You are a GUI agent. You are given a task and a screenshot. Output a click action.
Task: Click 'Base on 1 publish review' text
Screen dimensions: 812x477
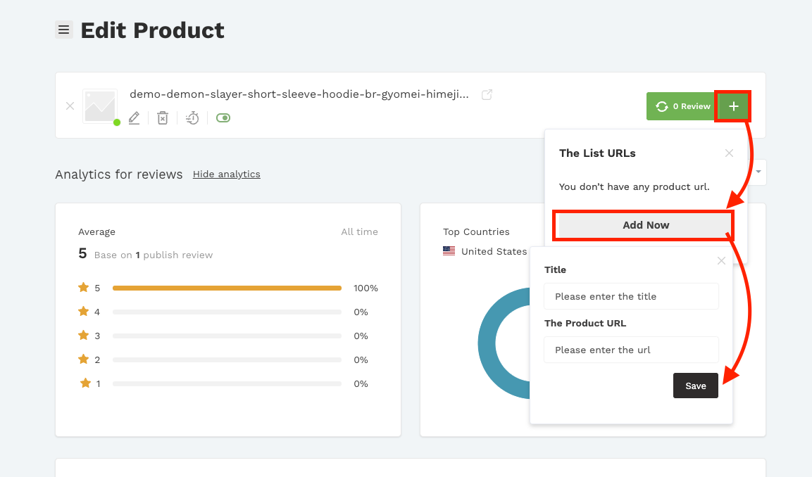154,255
